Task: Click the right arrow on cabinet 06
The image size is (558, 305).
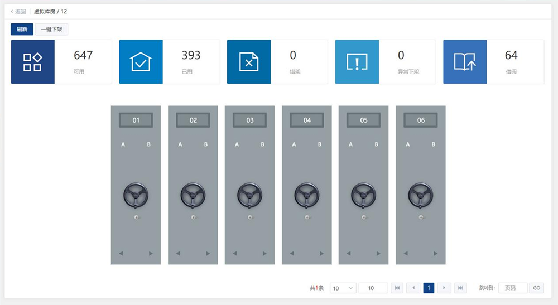Action: [x=436, y=254]
